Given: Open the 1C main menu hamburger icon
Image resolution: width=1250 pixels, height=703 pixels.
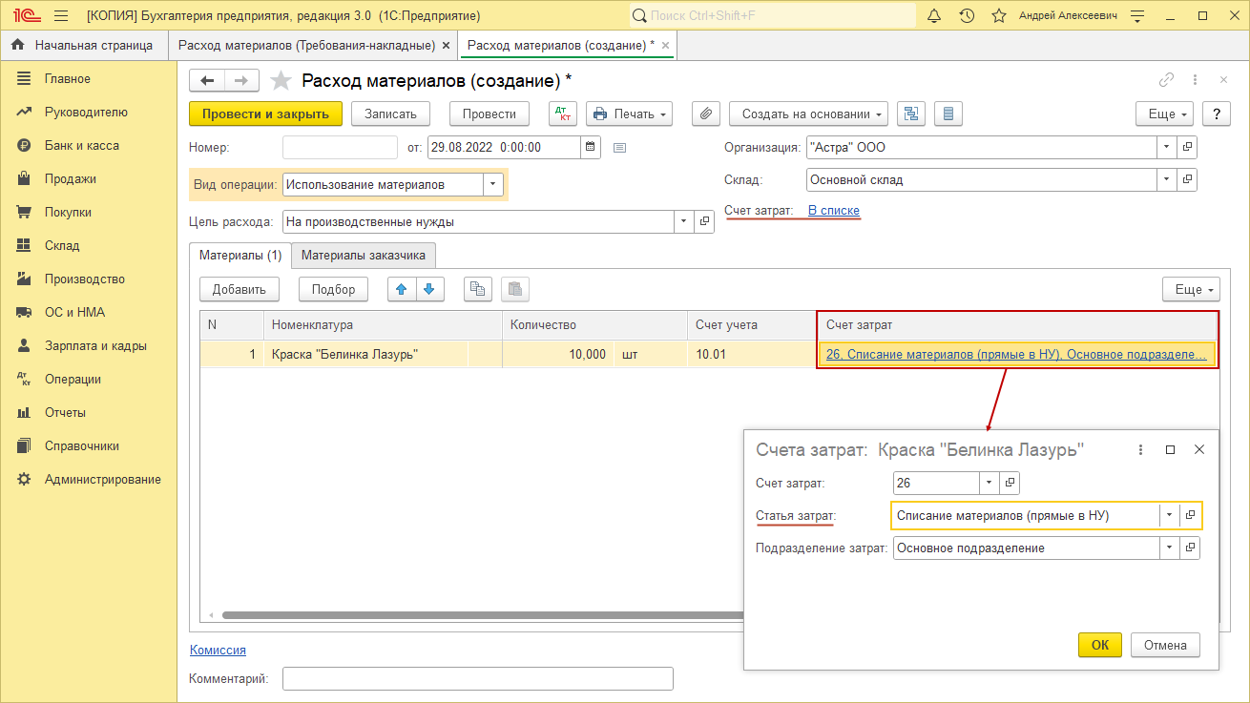Looking at the screenshot, I should pos(61,16).
